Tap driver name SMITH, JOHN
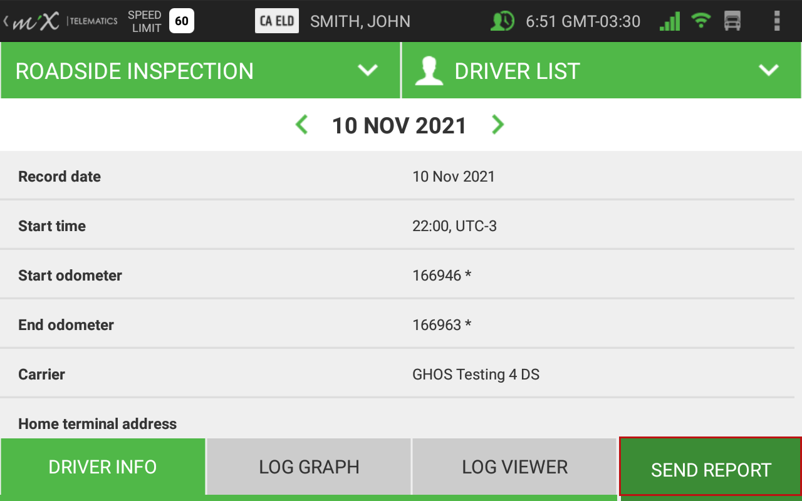The width and height of the screenshot is (802, 501). pos(360,21)
